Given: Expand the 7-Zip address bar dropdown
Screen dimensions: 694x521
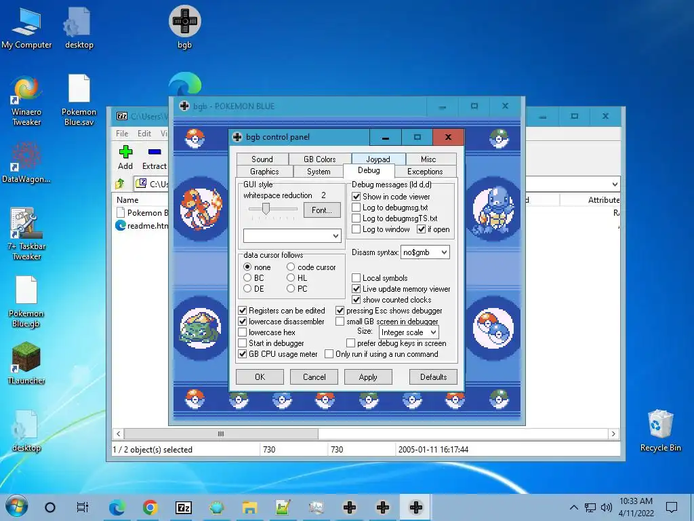Looking at the screenshot, I should pyautogui.click(x=614, y=184).
